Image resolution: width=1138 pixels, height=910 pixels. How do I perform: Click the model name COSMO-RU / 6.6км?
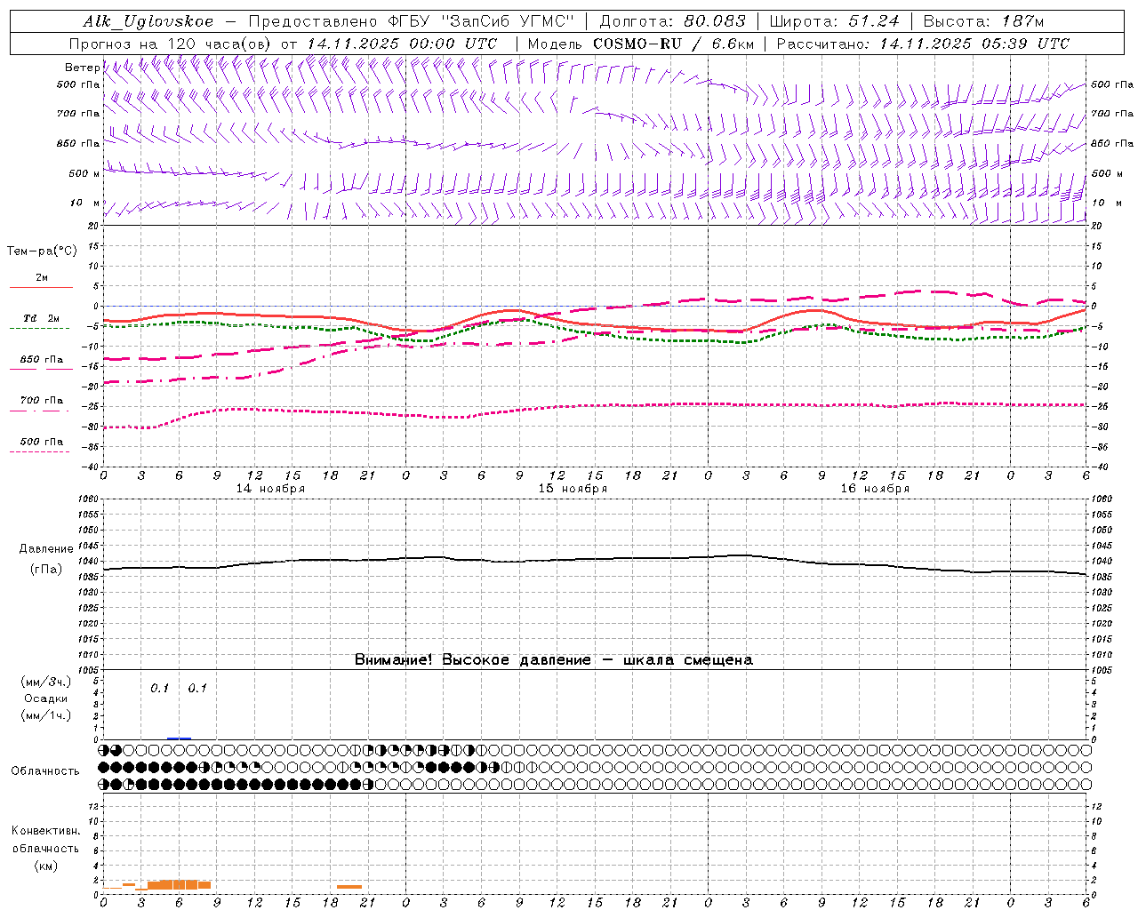tap(673, 44)
